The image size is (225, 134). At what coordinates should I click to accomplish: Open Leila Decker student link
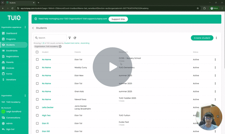pyautogui.click(x=47, y=108)
